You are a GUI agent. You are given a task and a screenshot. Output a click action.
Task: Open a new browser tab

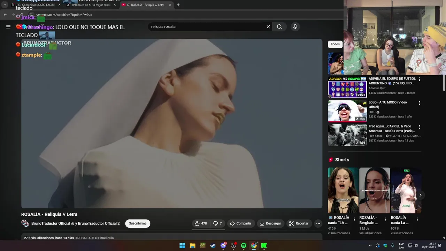(x=178, y=5)
